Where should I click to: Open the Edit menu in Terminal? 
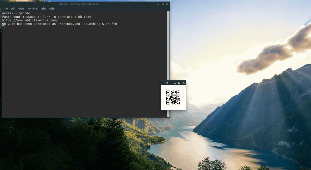13,9
